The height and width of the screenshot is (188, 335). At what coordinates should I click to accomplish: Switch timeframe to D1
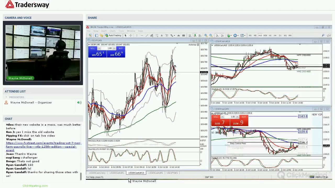(280, 35)
